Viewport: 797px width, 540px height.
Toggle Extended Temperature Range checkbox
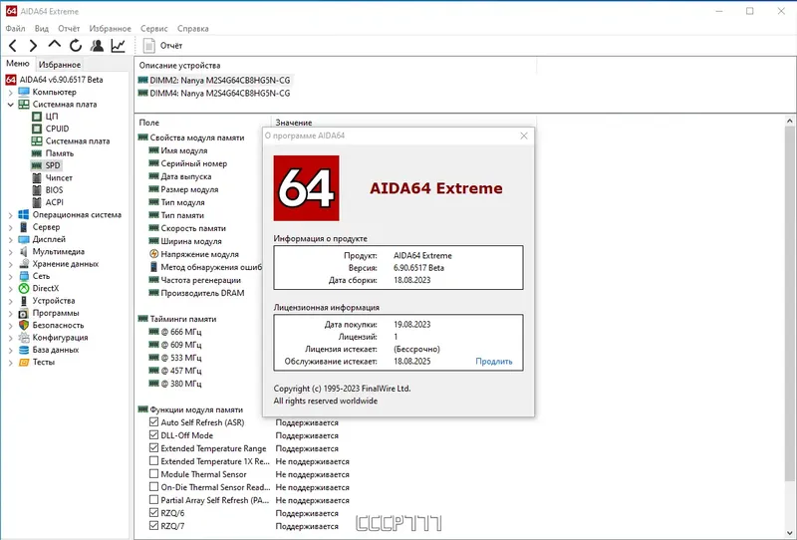(x=154, y=448)
